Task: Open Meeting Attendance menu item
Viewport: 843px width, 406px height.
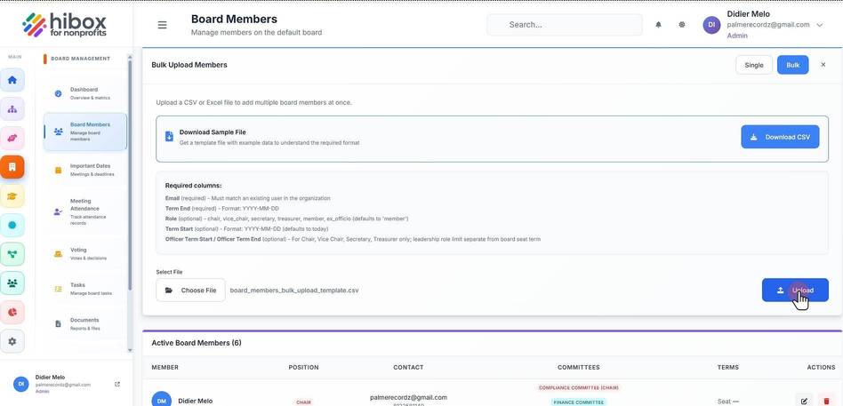Action: tap(85, 211)
